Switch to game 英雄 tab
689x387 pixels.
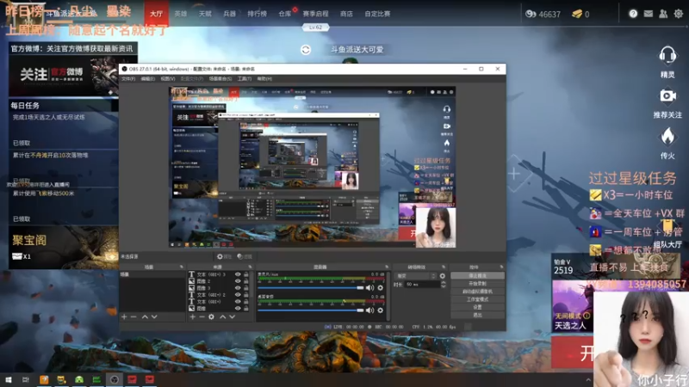coord(181,14)
